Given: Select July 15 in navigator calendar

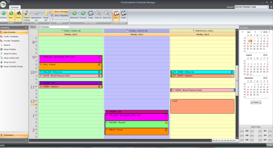Looking at the screenshot, I should tap(258, 44).
